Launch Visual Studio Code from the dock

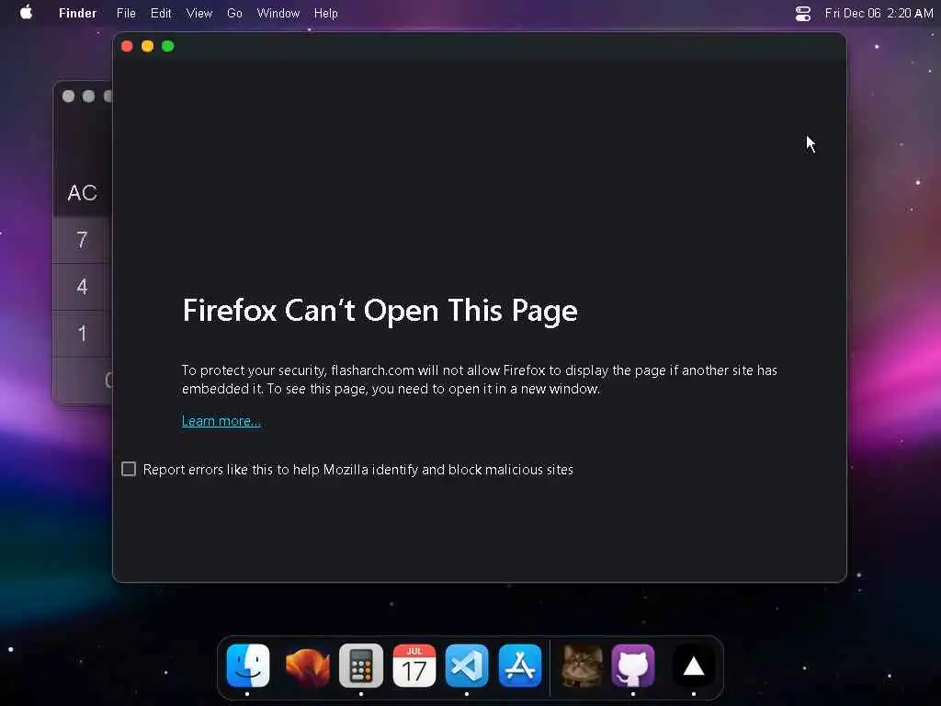point(467,666)
